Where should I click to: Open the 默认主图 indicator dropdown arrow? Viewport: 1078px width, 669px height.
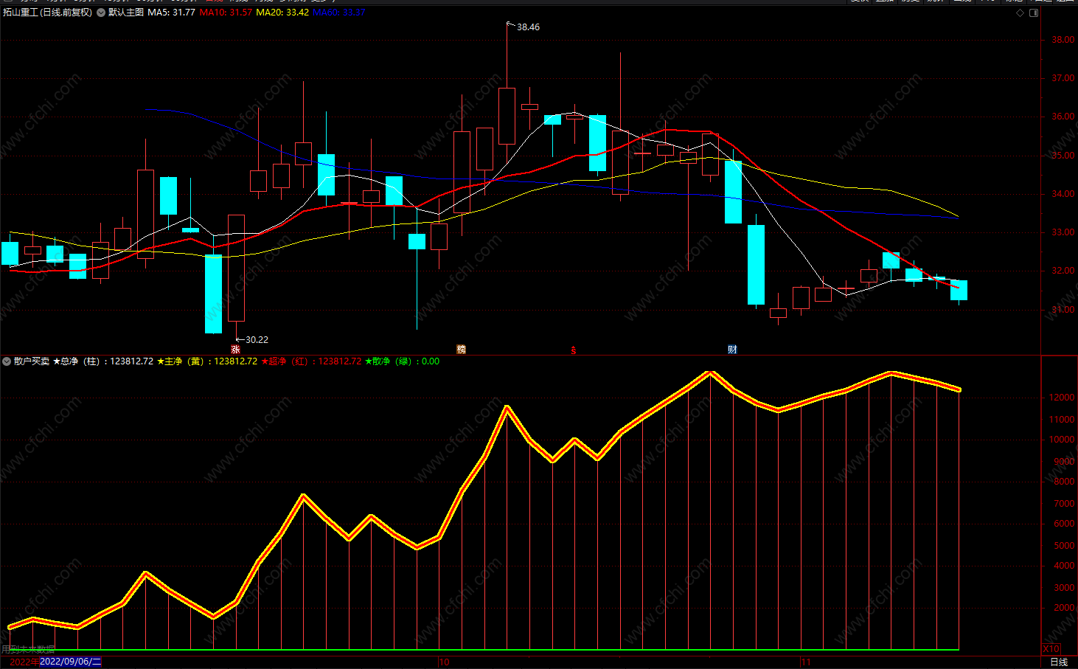coord(101,13)
